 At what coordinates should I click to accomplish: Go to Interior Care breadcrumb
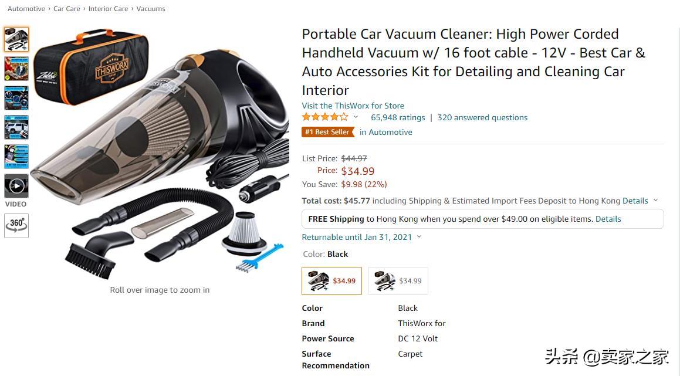[x=109, y=9]
